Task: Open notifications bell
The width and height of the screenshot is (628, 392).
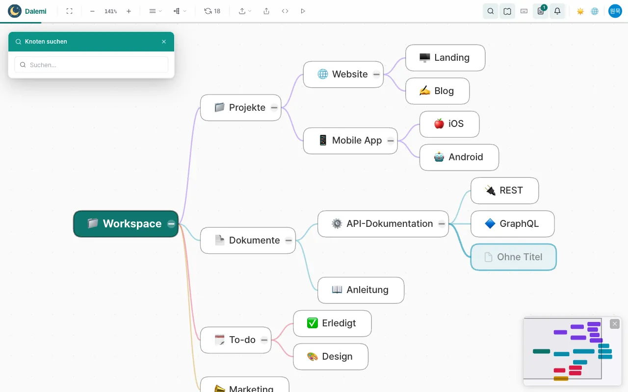Action: [557, 11]
